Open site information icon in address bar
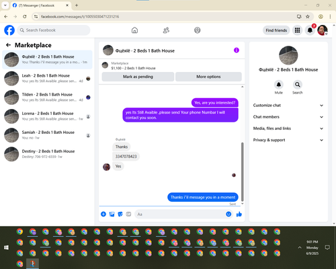The image size is (336, 269). point(36,17)
